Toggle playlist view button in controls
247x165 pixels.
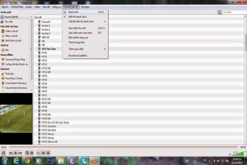[x=39, y=153]
